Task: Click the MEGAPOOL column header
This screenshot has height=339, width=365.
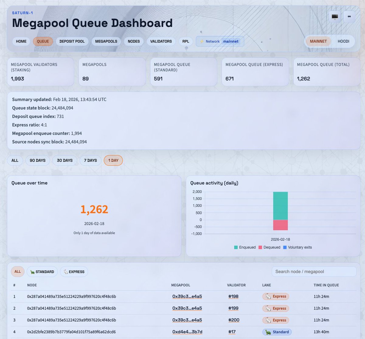Action: [181, 285]
